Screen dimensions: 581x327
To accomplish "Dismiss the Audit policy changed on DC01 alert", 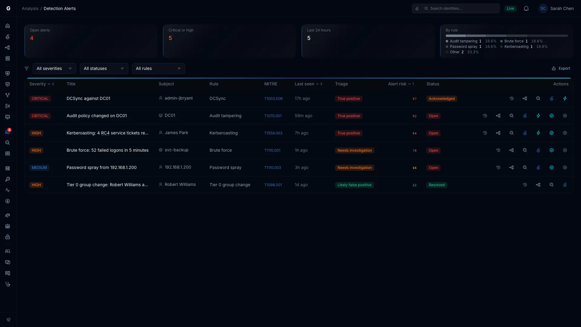I will 565,116.
